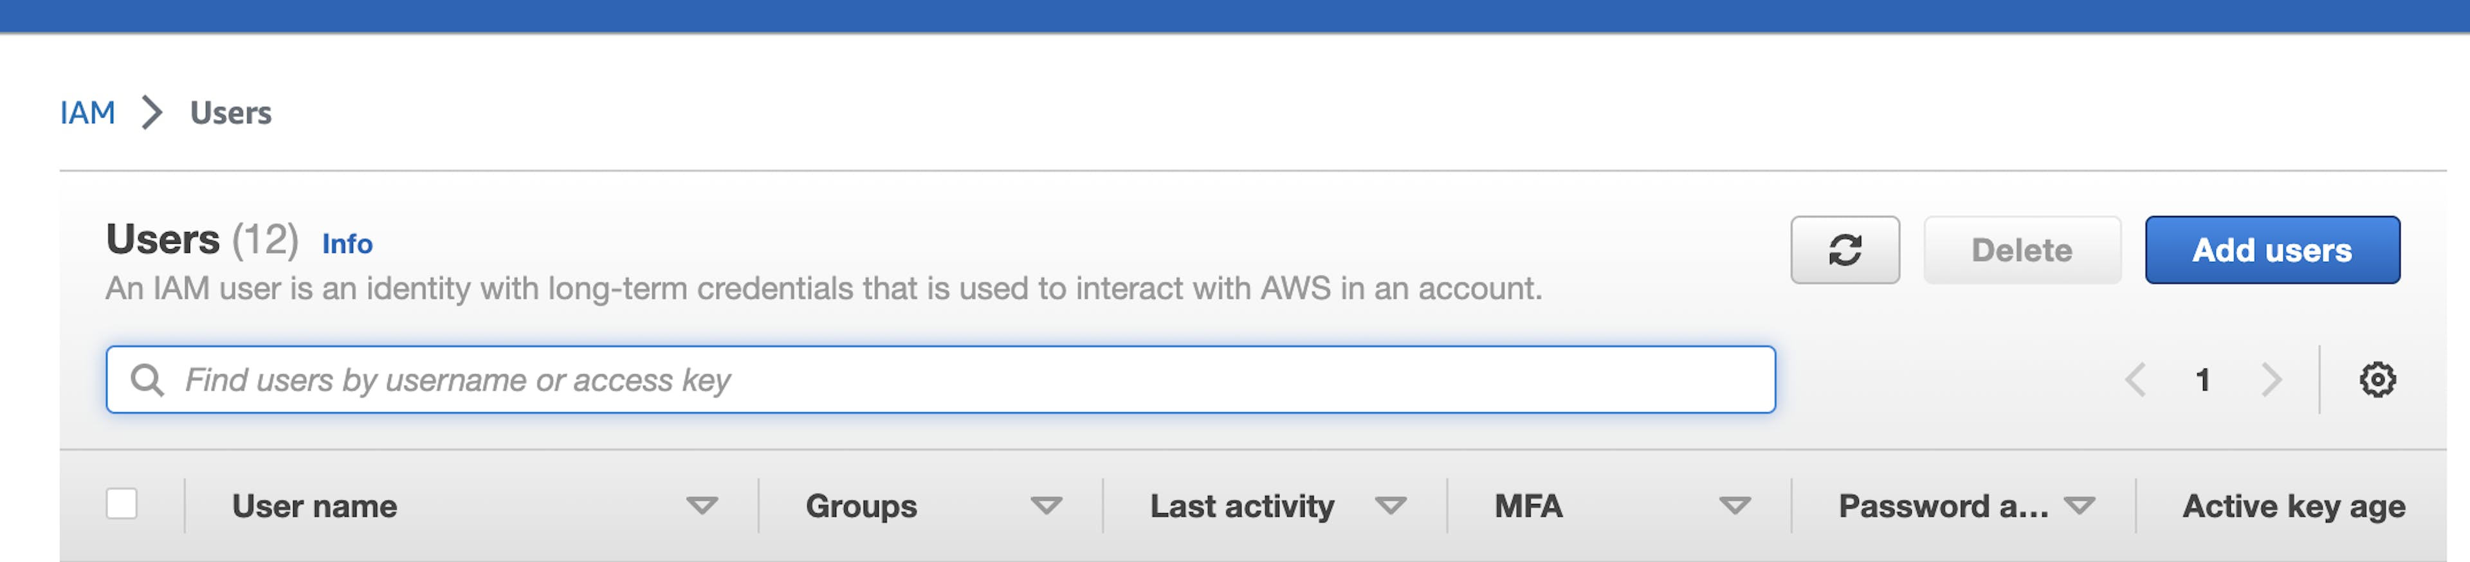The image size is (2470, 562).
Task: Click the Users breadcrumb item
Action: click(x=230, y=113)
